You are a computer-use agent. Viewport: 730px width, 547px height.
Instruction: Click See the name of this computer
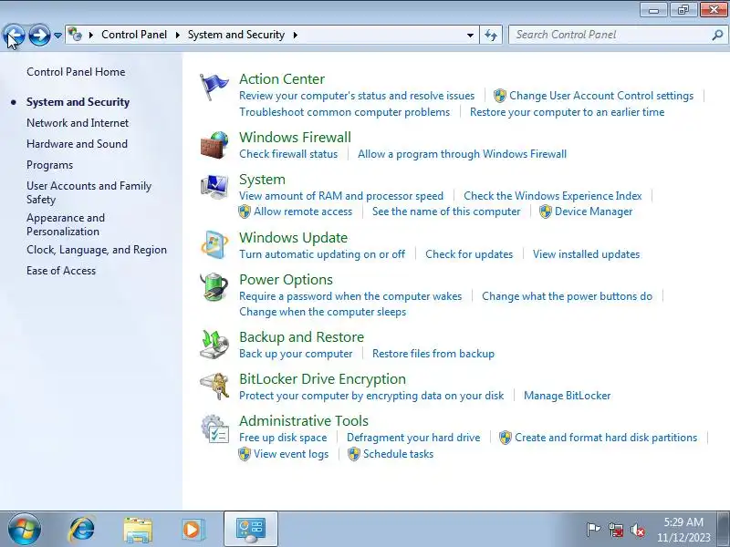446,212
